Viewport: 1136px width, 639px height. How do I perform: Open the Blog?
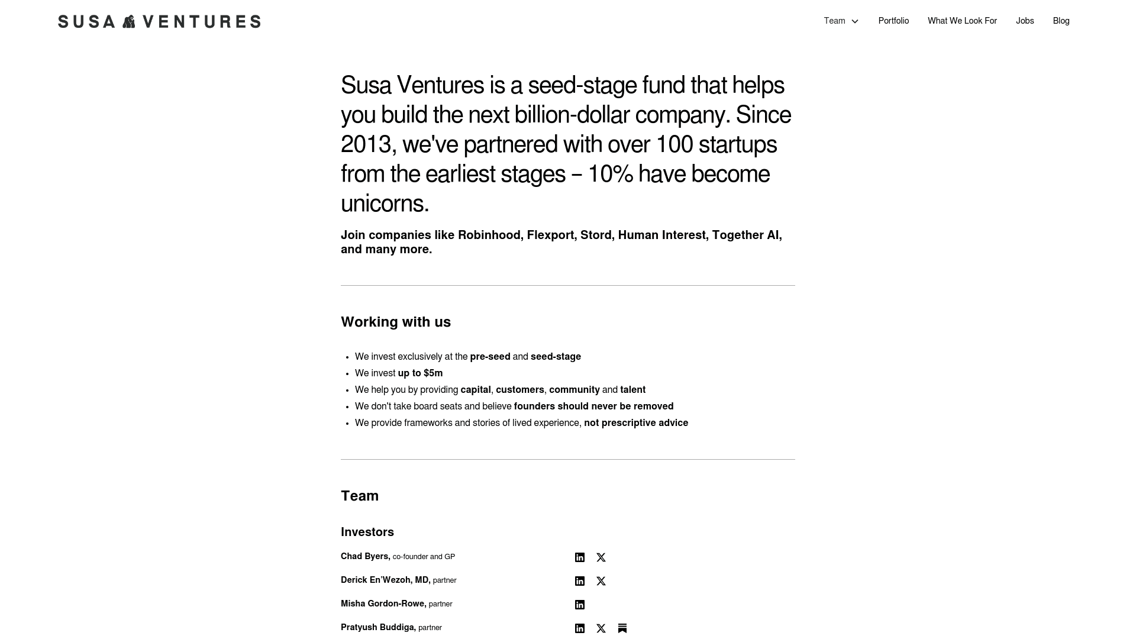(x=1061, y=21)
